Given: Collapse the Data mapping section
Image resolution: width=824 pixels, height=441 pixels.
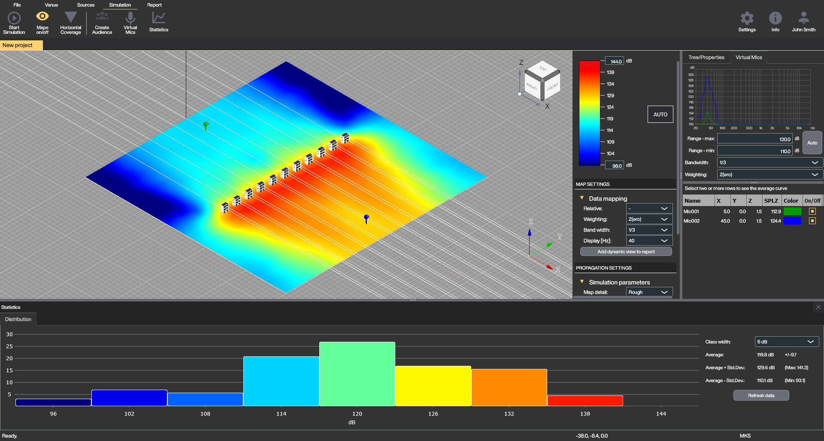Looking at the screenshot, I should [582, 198].
